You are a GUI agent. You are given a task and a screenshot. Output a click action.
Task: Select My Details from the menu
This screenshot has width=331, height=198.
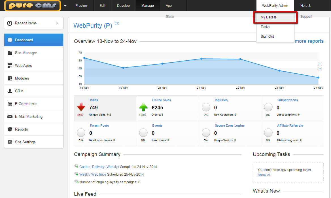click(x=269, y=17)
